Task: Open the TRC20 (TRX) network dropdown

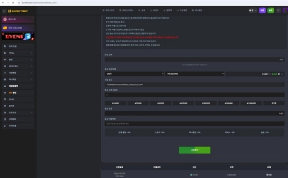Action: point(194,74)
